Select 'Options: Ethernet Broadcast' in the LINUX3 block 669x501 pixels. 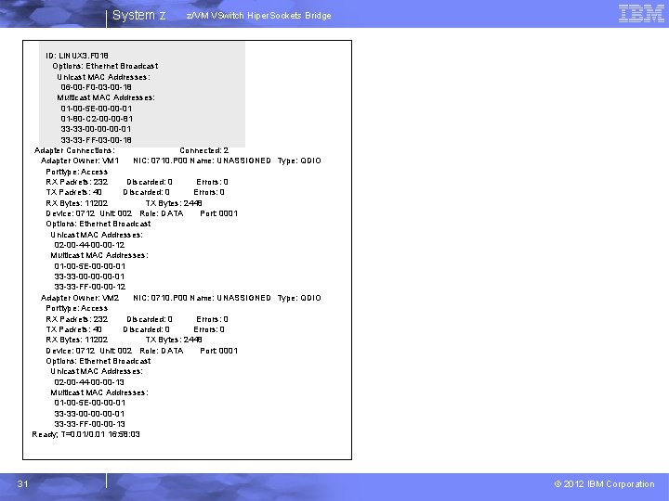pyautogui.click(x=105, y=66)
